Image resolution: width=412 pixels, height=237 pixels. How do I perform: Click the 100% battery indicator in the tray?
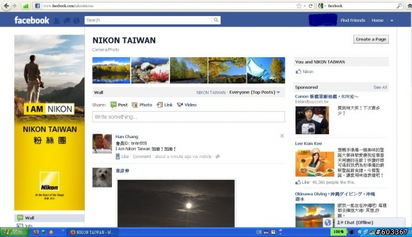coord(339,232)
